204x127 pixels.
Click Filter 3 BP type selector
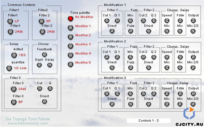point(14,102)
